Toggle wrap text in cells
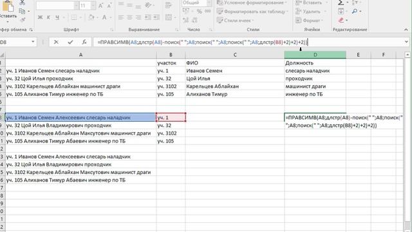 [x=168, y=5]
